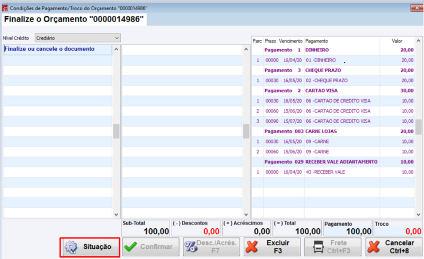Viewport: 424px width, 259px height.
Task: Click the Pagamento total field
Action: pyautogui.click(x=348, y=228)
